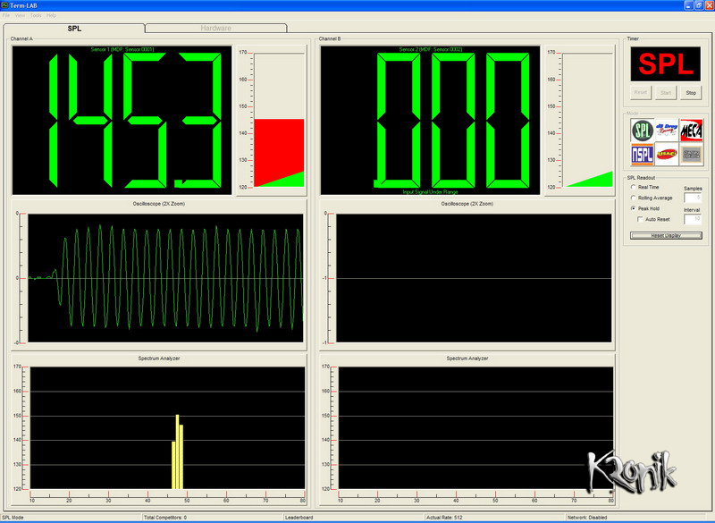Select Rolling Average readout mode
715x523 pixels.
pyautogui.click(x=634, y=198)
